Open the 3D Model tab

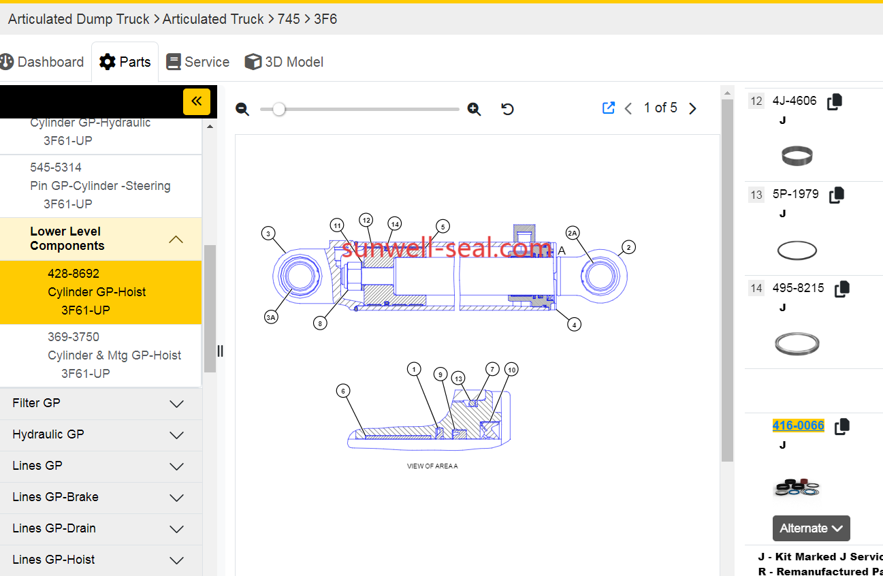(x=284, y=62)
